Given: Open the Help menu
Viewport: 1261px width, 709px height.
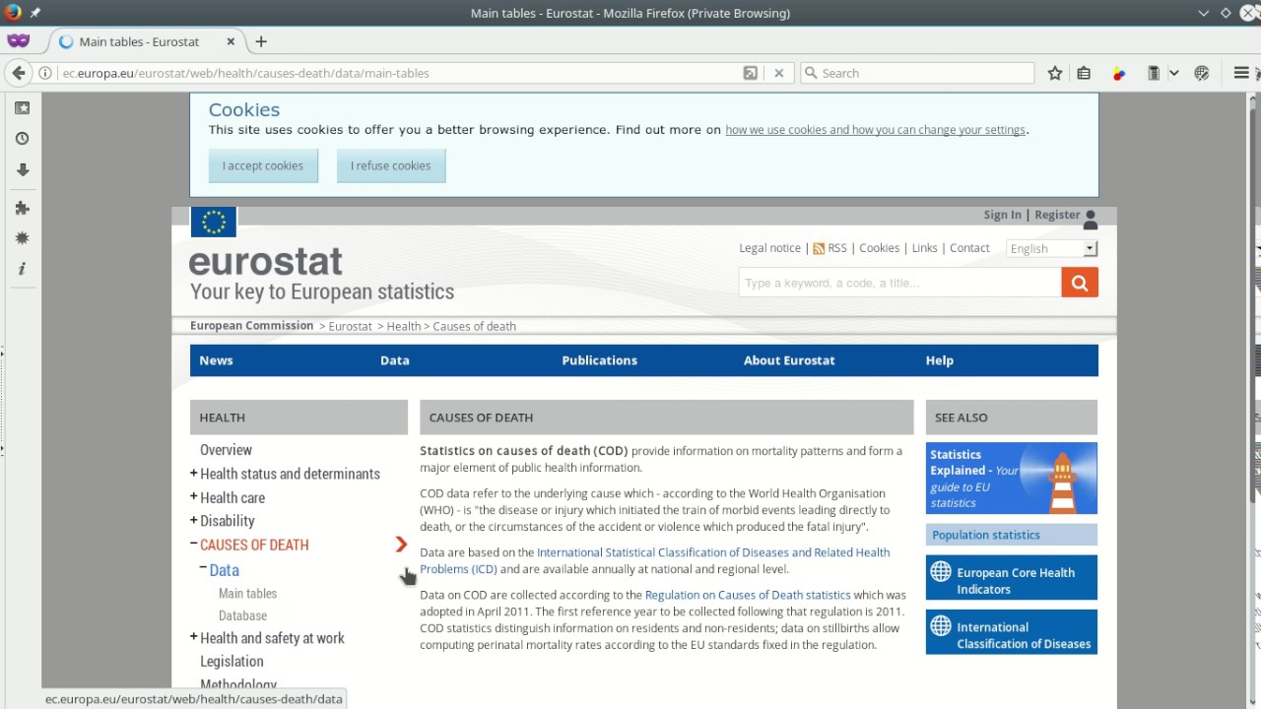Looking at the screenshot, I should 940,360.
